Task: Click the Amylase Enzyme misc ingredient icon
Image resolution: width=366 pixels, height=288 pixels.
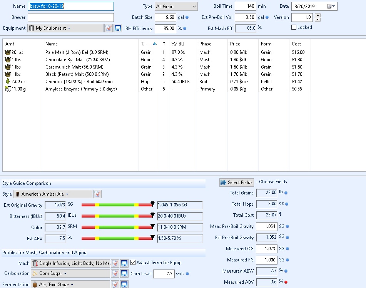Action: pyautogui.click(x=7, y=89)
